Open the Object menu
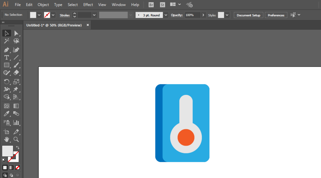 (43, 5)
